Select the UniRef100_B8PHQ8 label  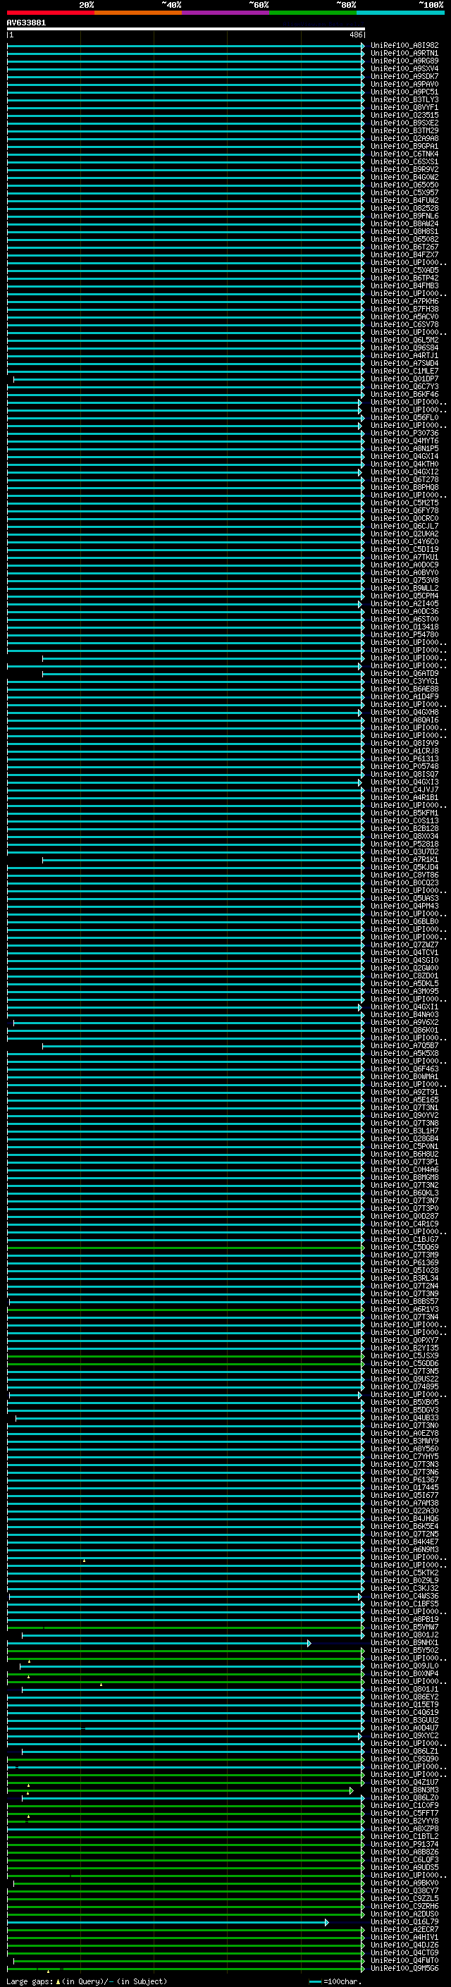(404, 488)
